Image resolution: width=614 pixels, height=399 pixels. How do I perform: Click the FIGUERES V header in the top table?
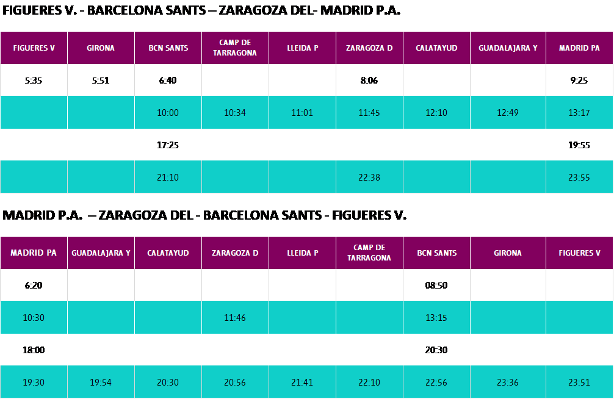34,48
